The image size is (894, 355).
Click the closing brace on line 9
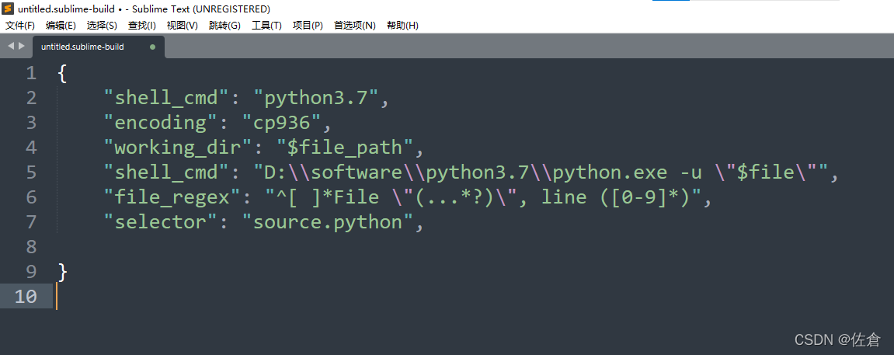pyautogui.click(x=63, y=272)
